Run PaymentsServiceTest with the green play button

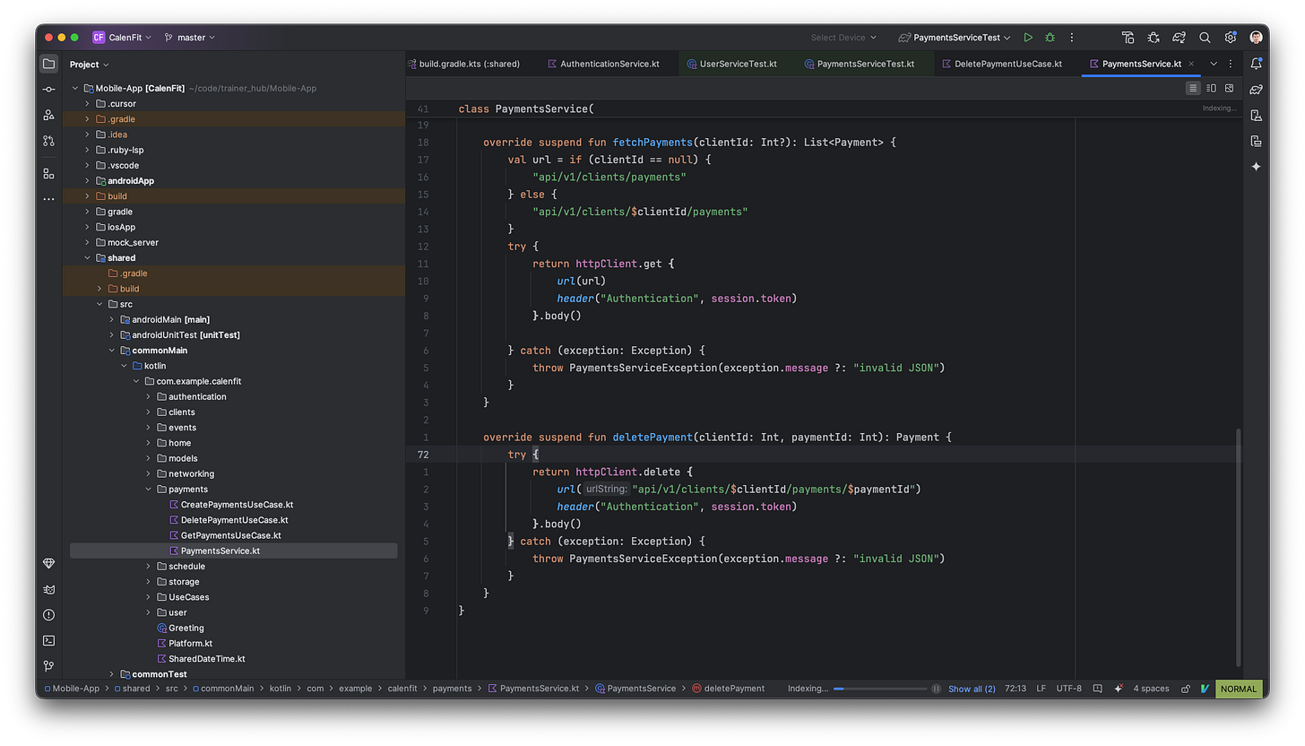point(1028,38)
